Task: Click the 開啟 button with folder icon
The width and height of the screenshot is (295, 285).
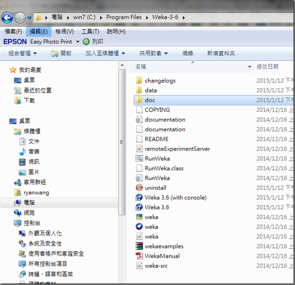Action: (x=61, y=54)
